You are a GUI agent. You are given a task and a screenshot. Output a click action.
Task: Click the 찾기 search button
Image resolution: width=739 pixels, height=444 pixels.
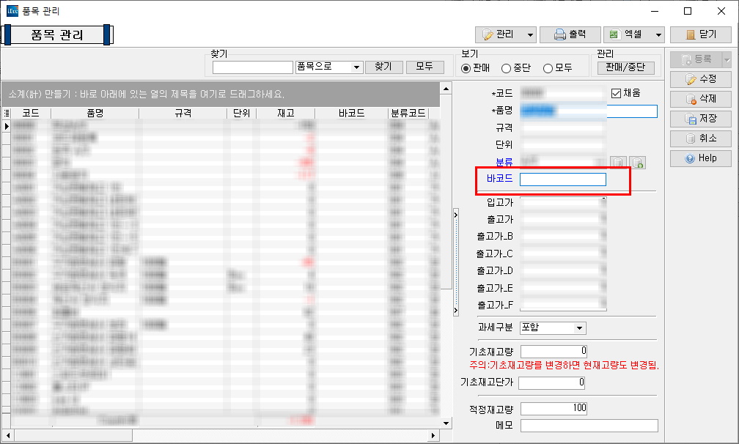click(x=383, y=67)
